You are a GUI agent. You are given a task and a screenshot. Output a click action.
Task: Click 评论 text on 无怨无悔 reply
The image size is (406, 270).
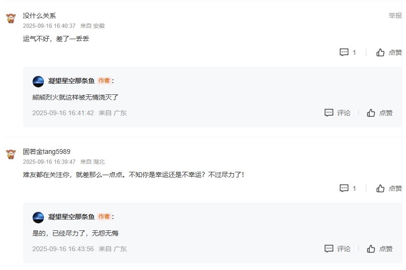pos(344,249)
